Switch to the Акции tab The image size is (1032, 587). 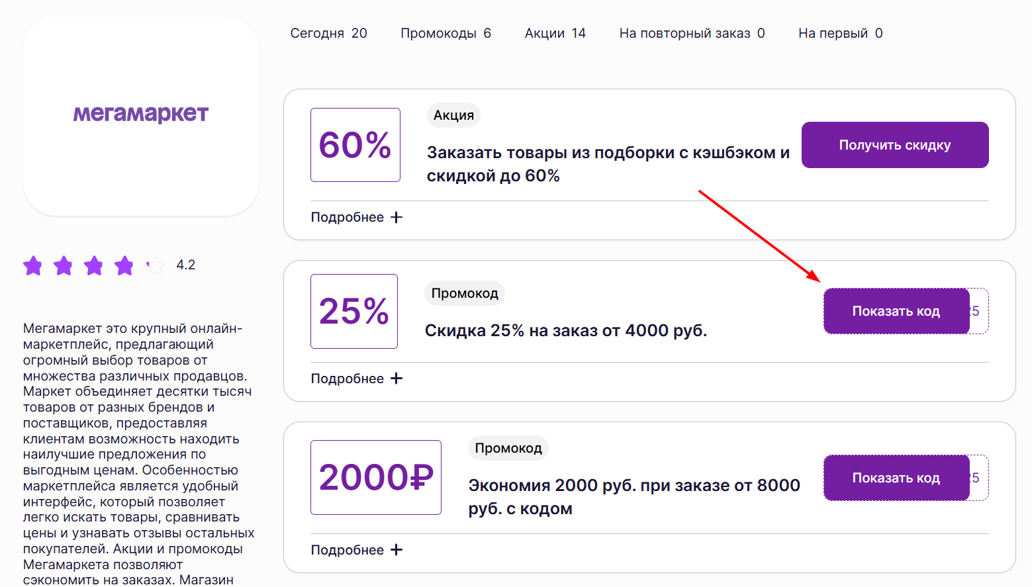pyautogui.click(x=554, y=32)
